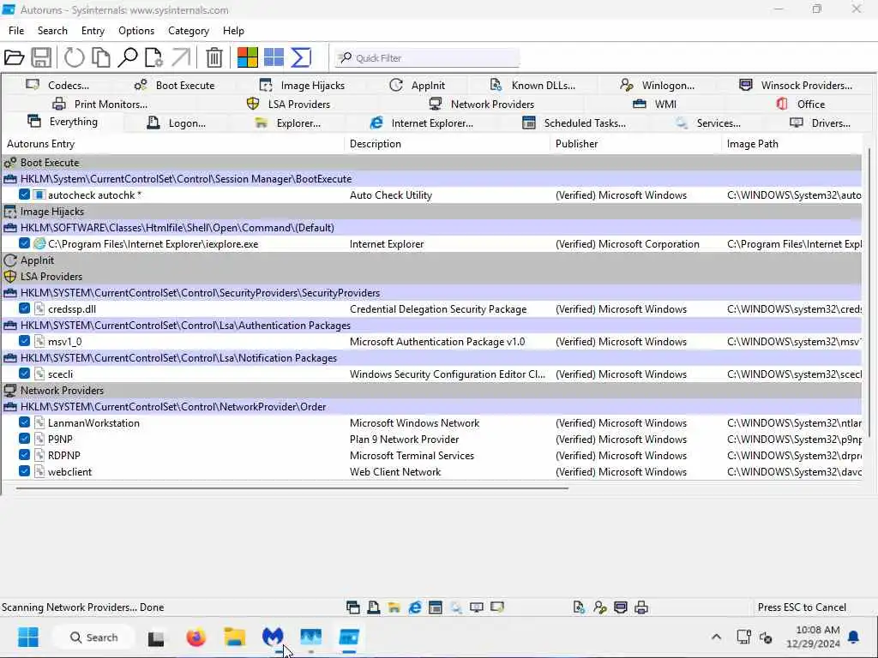Uncheck the scecli entry checkbox
Image resolution: width=878 pixels, height=658 pixels.
click(x=24, y=374)
